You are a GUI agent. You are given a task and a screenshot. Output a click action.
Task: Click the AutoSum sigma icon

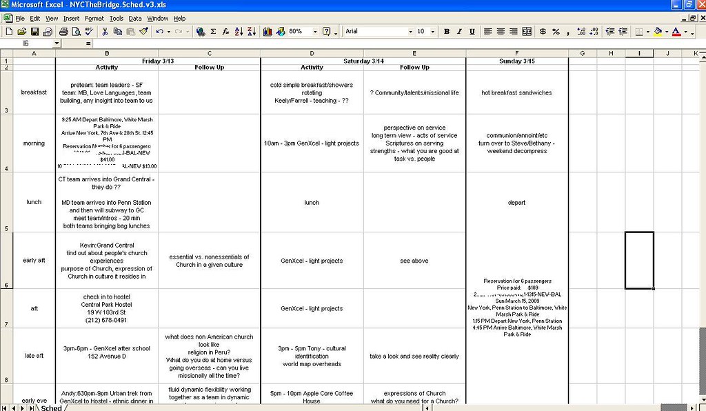(x=213, y=32)
